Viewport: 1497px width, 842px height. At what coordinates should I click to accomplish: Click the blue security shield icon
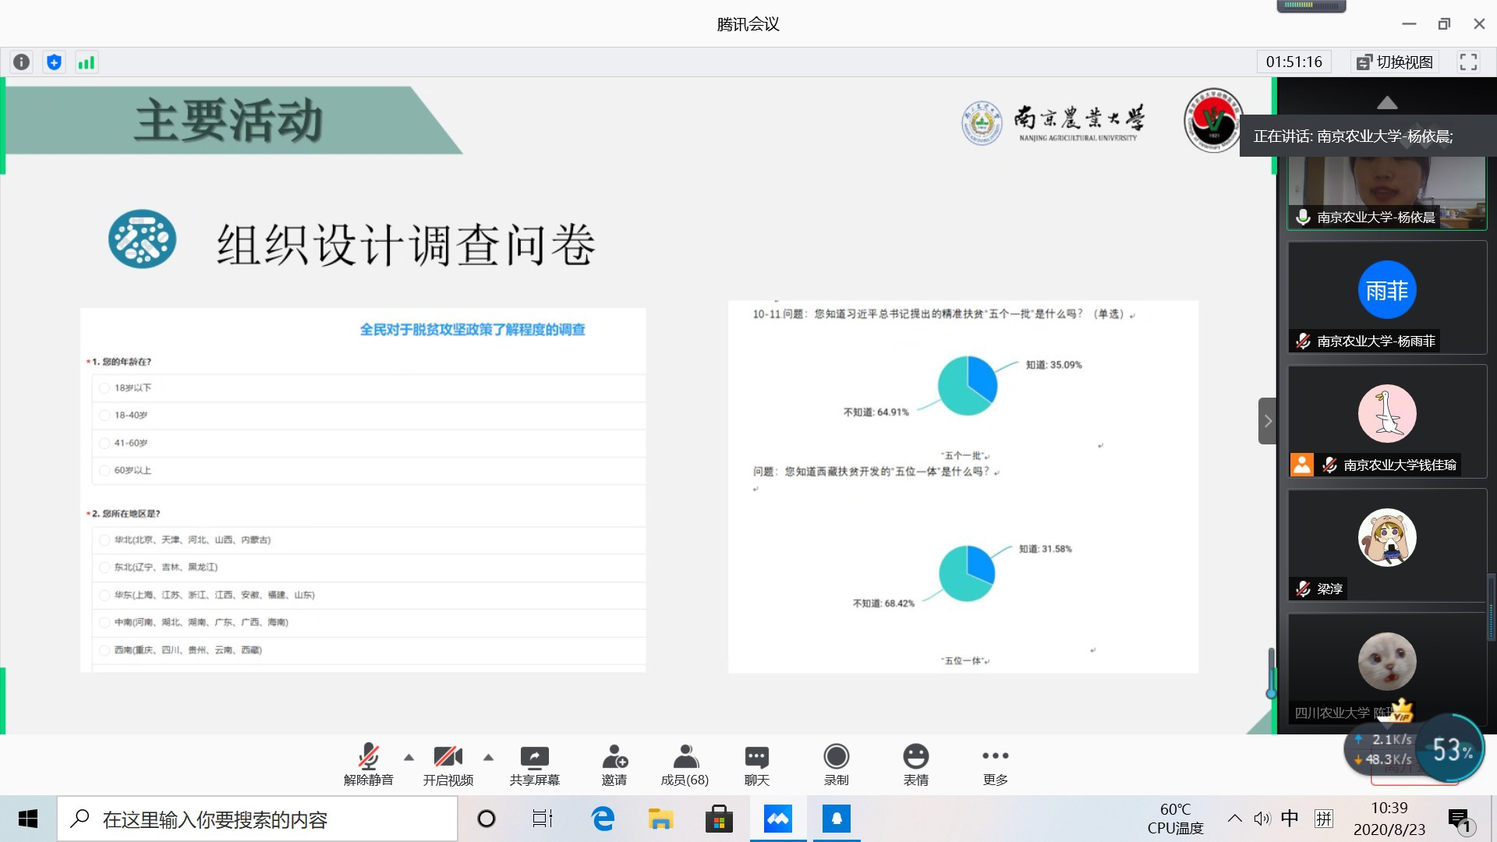[54, 62]
